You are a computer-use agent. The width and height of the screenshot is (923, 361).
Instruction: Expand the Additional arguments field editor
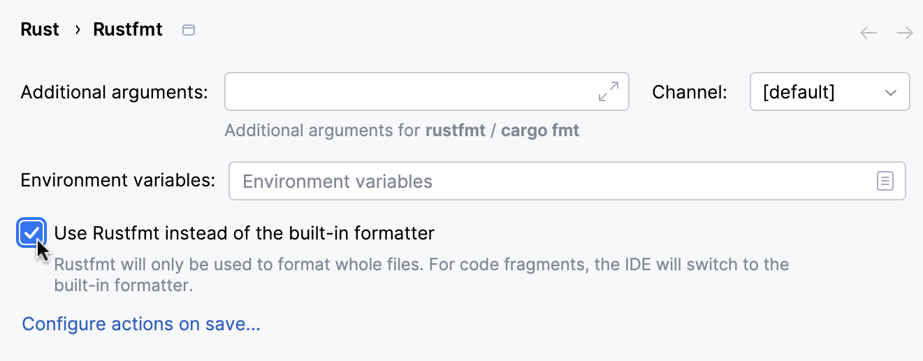pos(609,91)
